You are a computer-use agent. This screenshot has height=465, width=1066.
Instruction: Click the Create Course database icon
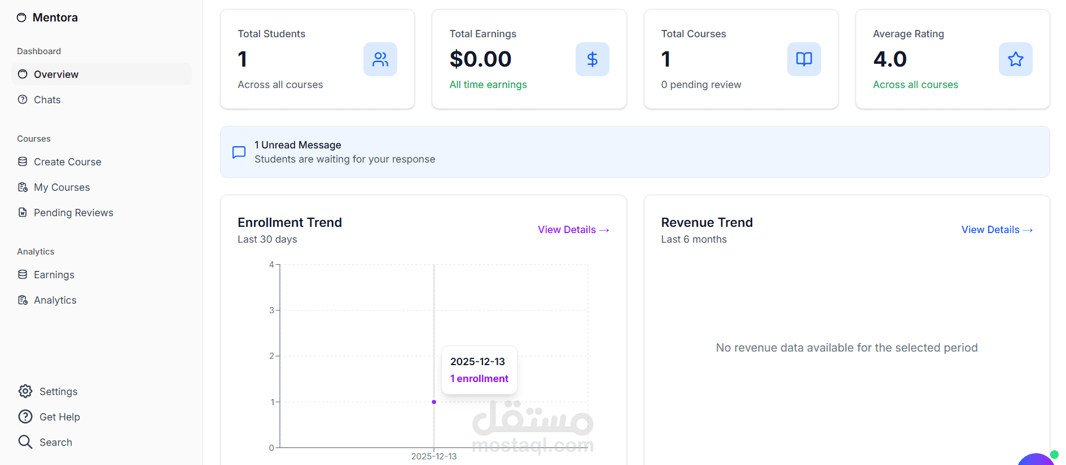pyautogui.click(x=23, y=161)
